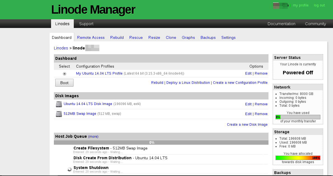Click the Ubuntu 14.04 LTS disk icon
The width and height of the screenshot is (333, 176).
[x=59, y=104]
